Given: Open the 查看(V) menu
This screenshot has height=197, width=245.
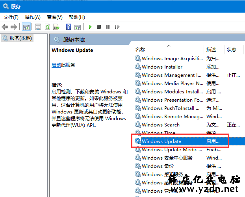Looking at the screenshot, I should pos(54,17).
